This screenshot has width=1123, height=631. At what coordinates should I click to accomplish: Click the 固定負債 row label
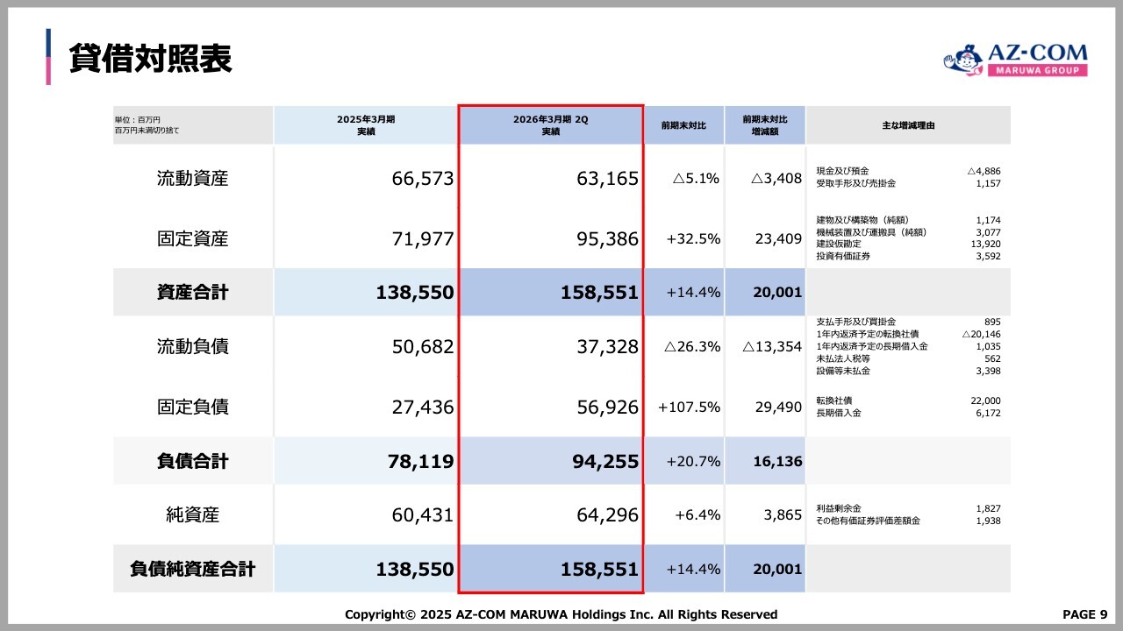point(192,407)
